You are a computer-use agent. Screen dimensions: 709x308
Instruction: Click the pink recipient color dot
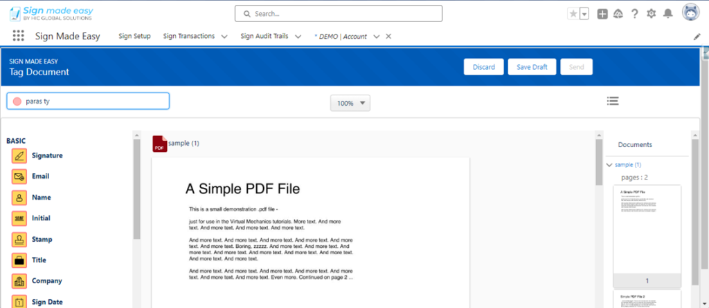point(17,102)
